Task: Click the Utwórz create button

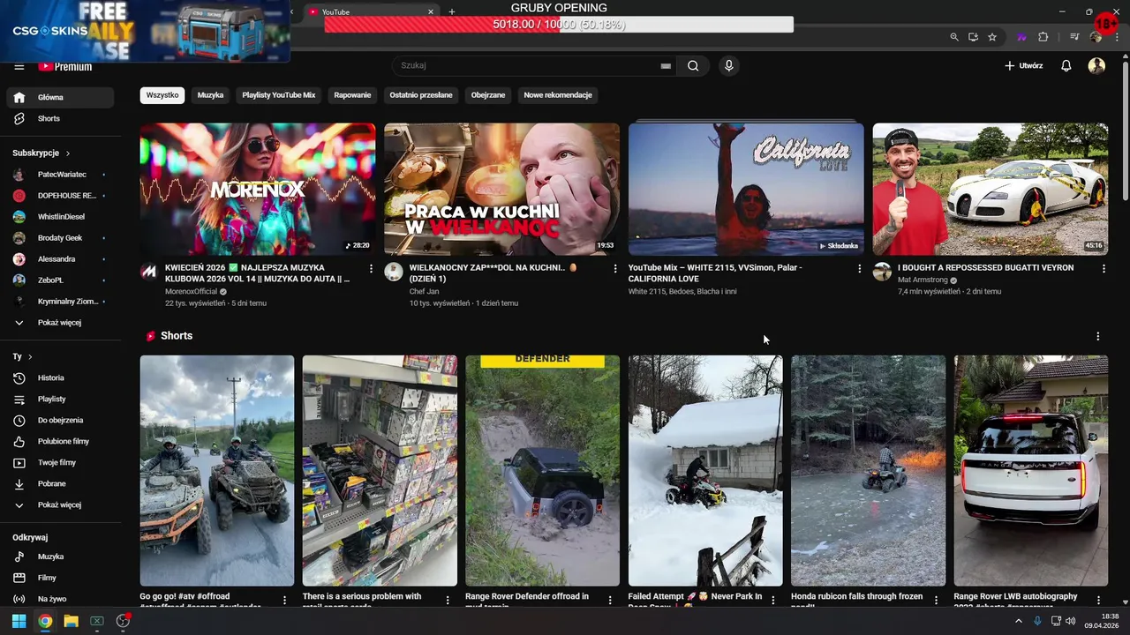Action: coord(1024,65)
